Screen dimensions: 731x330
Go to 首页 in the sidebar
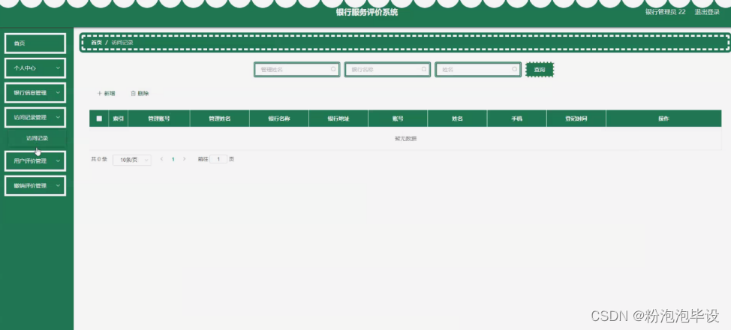tap(35, 43)
